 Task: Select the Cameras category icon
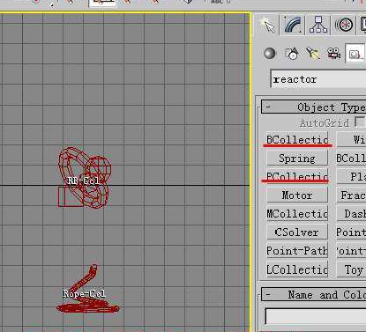[x=334, y=54]
